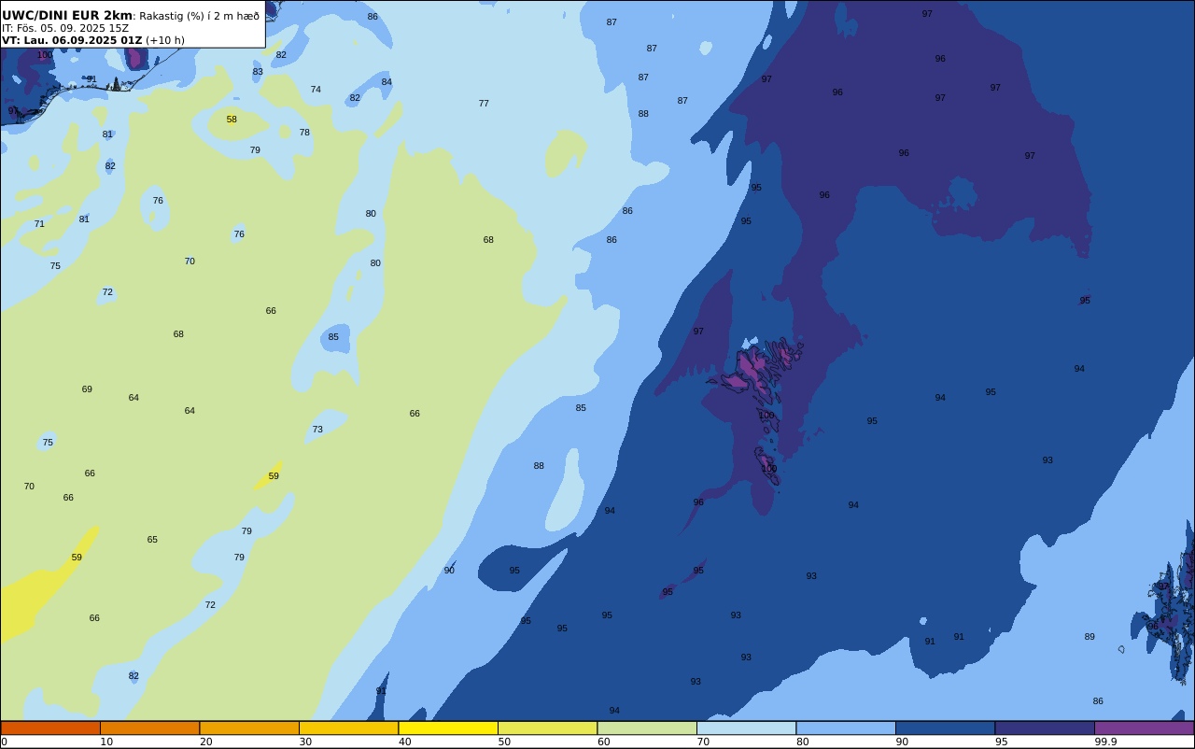Click the purple legend swatch above 99.9
1195x749 pixels.
click(x=1145, y=728)
